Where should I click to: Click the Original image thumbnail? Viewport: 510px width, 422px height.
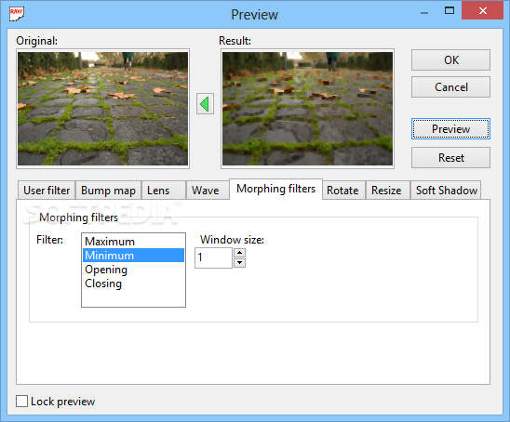pos(102,109)
